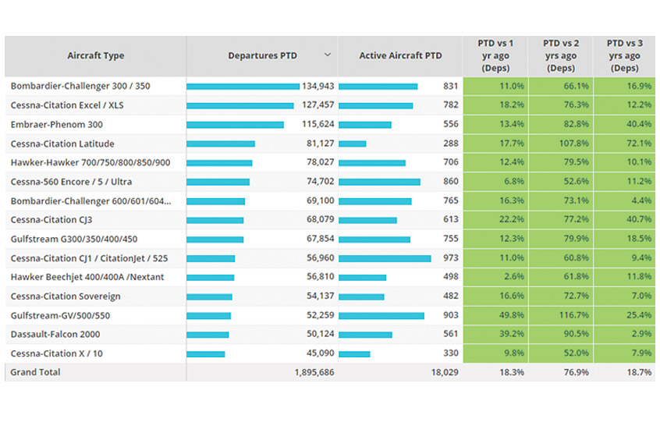Select the PTD vs 1 yr ago header
The height and width of the screenshot is (440, 660).
[495, 55]
